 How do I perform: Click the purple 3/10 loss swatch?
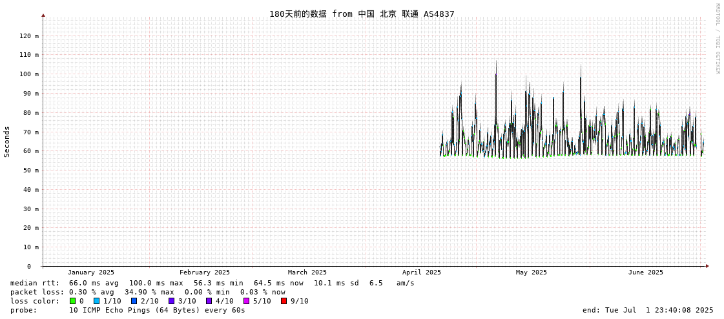tap(171, 301)
